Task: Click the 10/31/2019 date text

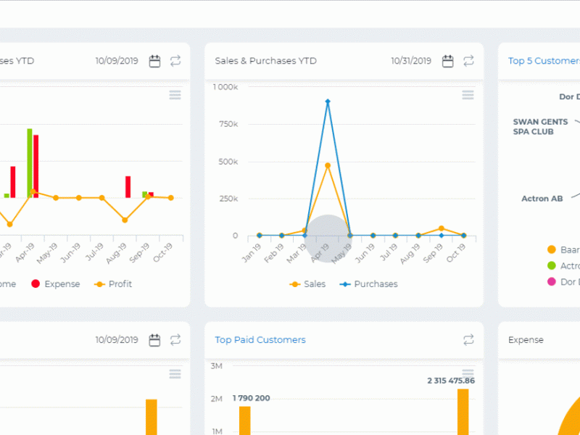Action: point(411,61)
